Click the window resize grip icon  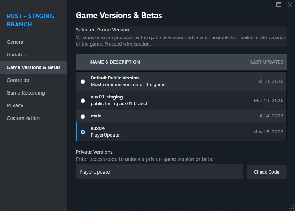point(291,207)
